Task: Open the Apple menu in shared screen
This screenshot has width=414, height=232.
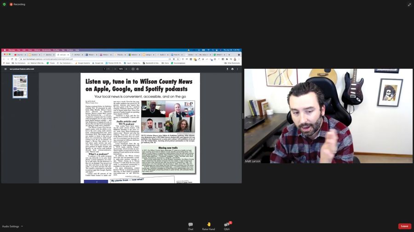Action: 5,50
